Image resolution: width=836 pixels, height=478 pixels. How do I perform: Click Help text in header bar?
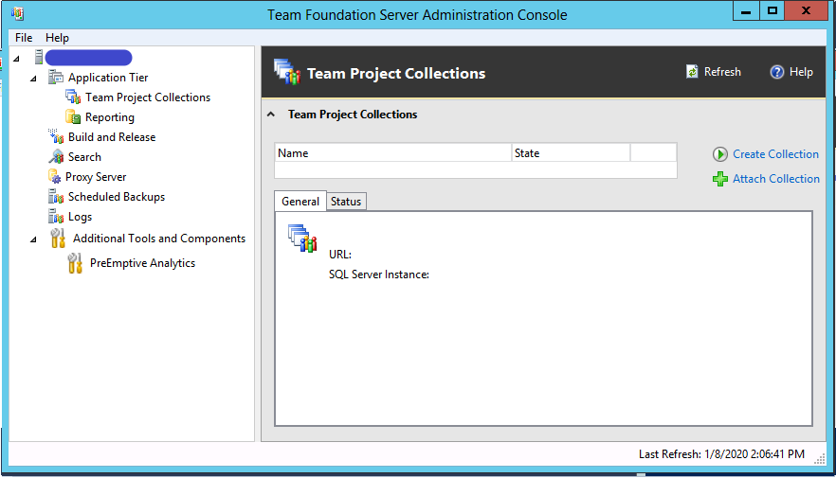point(801,72)
